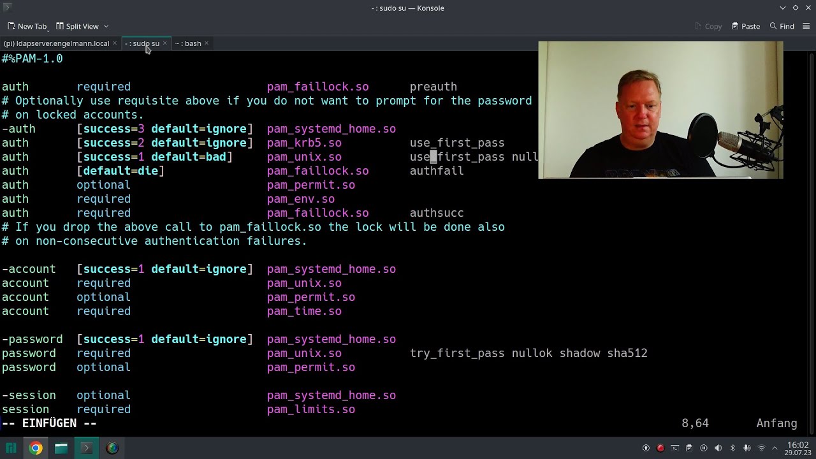Click [success=1 default=bad] text
This screenshot has width=816, height=459.
click(154, 157)
